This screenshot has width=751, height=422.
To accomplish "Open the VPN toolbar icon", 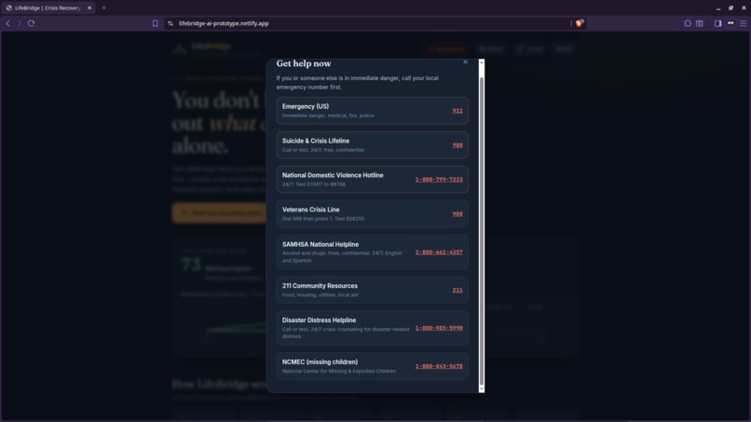I will 731,23.
